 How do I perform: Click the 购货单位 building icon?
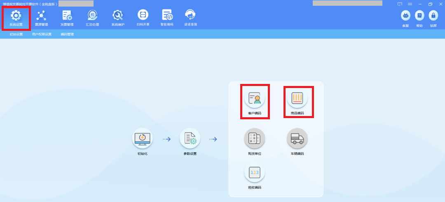coord(255,139)
